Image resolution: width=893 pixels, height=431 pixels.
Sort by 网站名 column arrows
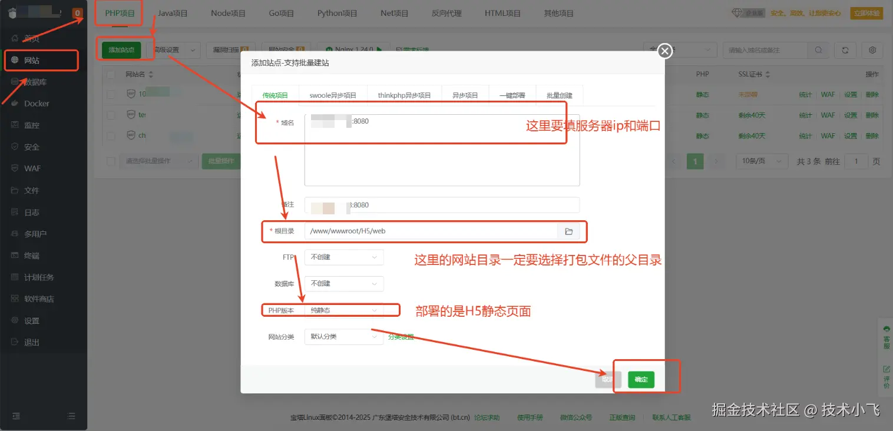click(x=150, y=74)
